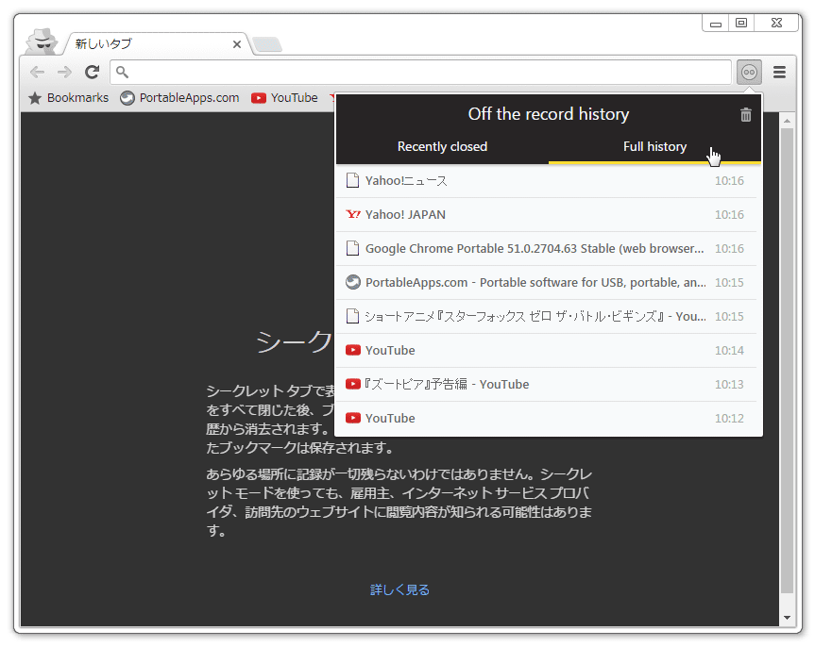Click the scrollbar down arrow
This screenshot has width=815, height=647.
(x=787, y=618)
